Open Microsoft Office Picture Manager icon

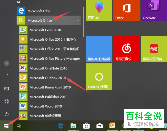point(23,58)
